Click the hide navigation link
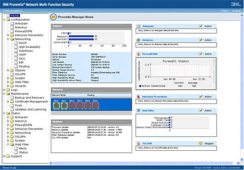244x170 pixels. (13, 11)
